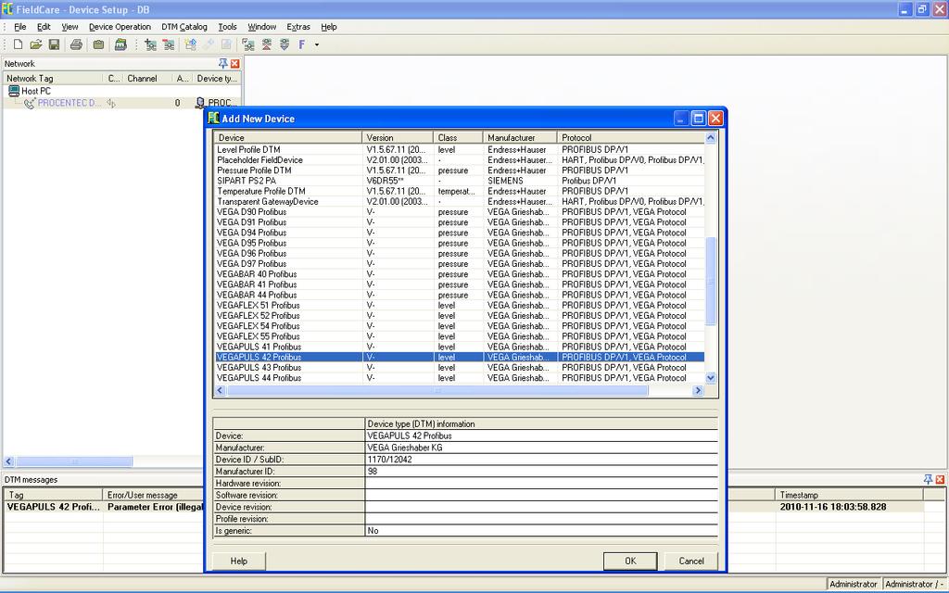Select VEGA D90 Profibus in list
The height and width of the screenshot is (593, 949).
[460, 212]
